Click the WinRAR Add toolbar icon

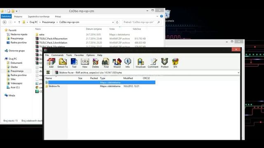click(x=51, y=63)
